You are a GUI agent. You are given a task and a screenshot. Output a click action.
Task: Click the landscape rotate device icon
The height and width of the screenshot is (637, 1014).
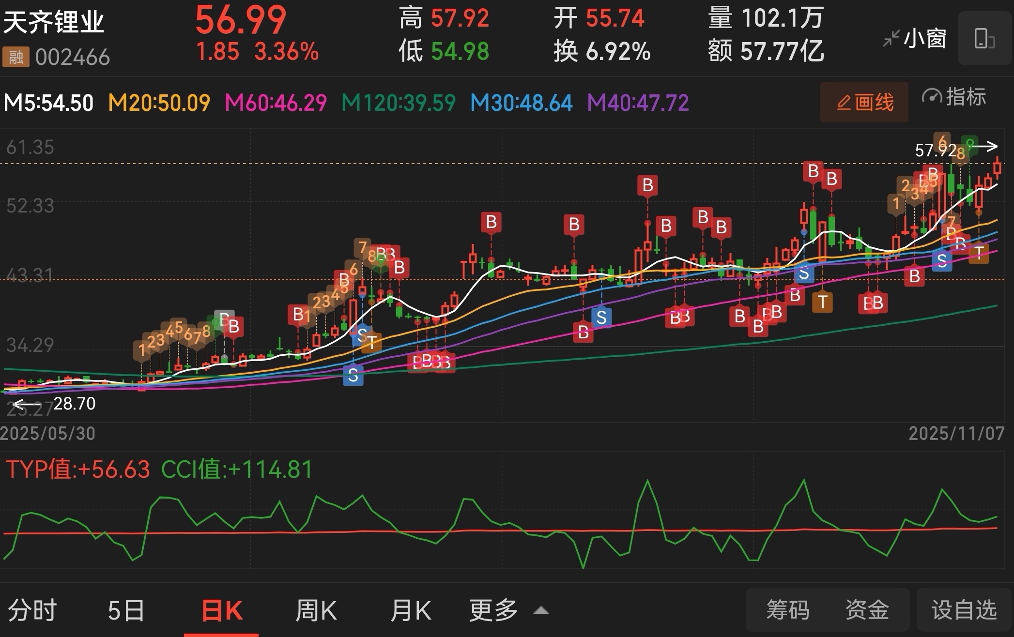tap(984, 39)
